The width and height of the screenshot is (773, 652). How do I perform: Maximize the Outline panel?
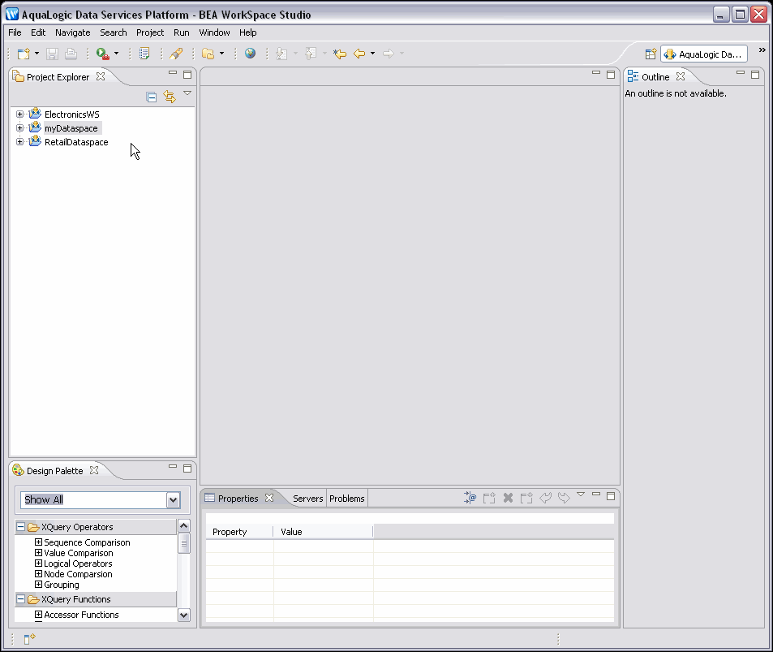[x=755, y=75]
